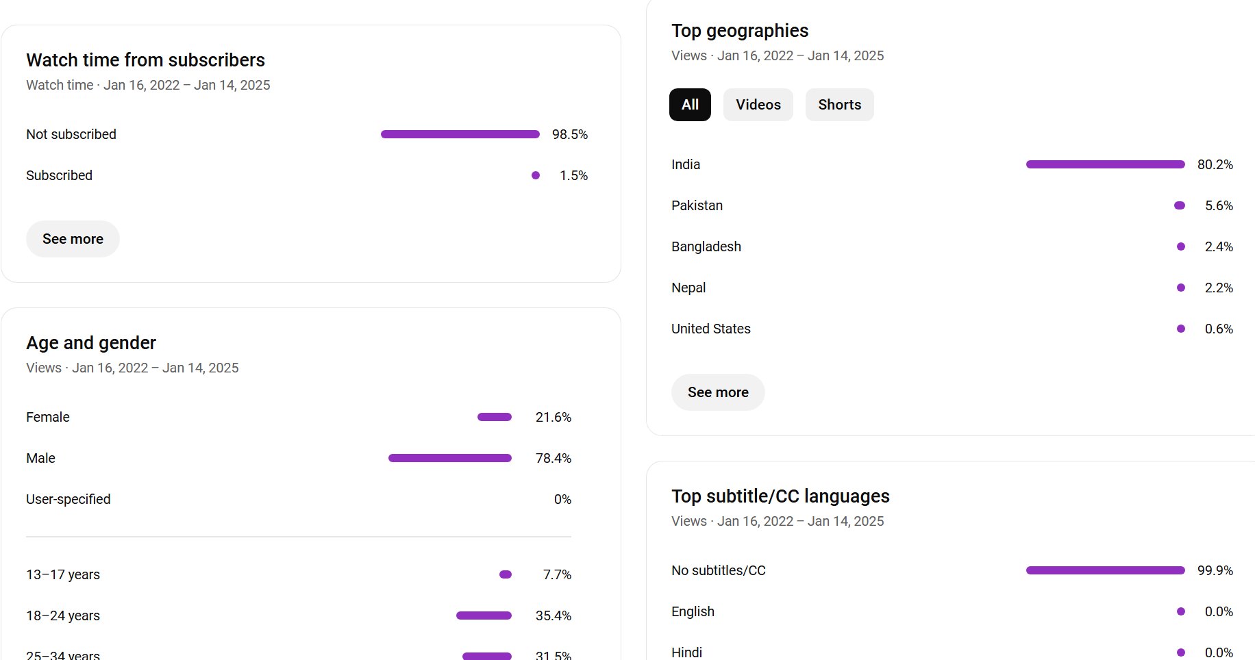Click the 18–24 years percentage bar

click(484, 615)
